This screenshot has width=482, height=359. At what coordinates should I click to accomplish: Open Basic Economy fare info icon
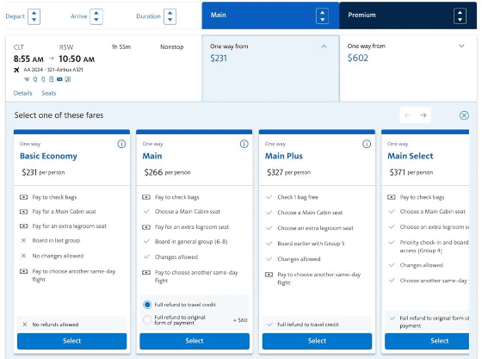click(x=121, y=144)
